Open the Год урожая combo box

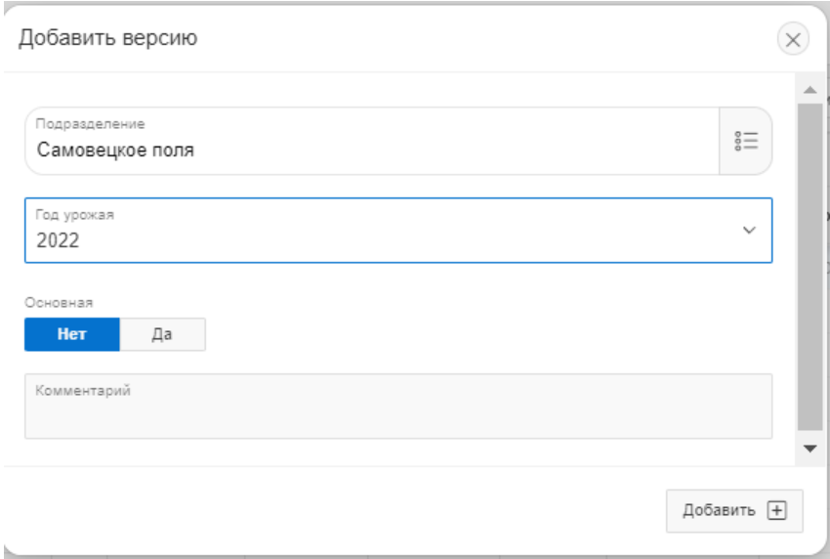tap(391, 231)
